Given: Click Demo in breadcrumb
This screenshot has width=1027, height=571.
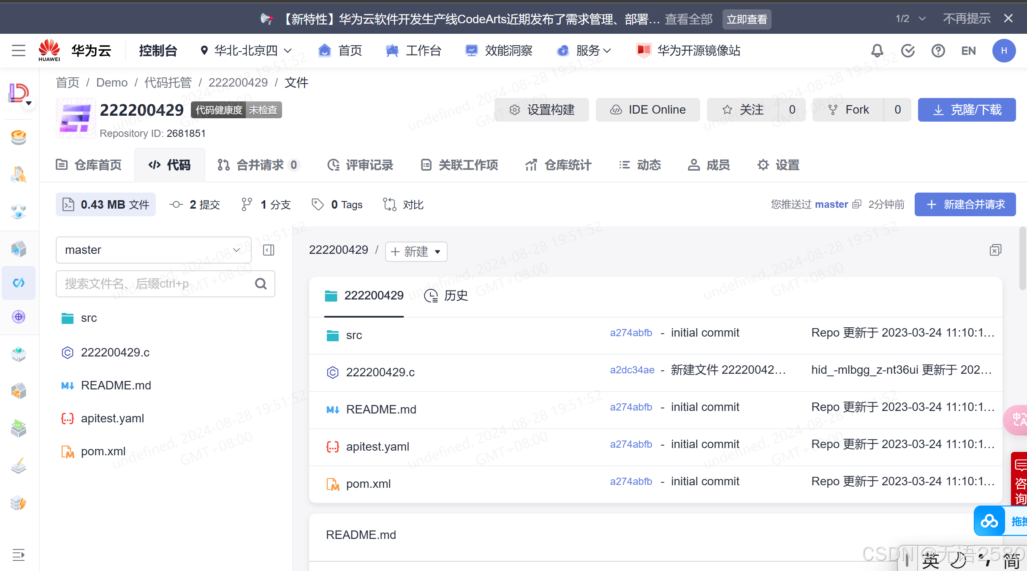Looking at the screenshot, I should click(112, 82).
